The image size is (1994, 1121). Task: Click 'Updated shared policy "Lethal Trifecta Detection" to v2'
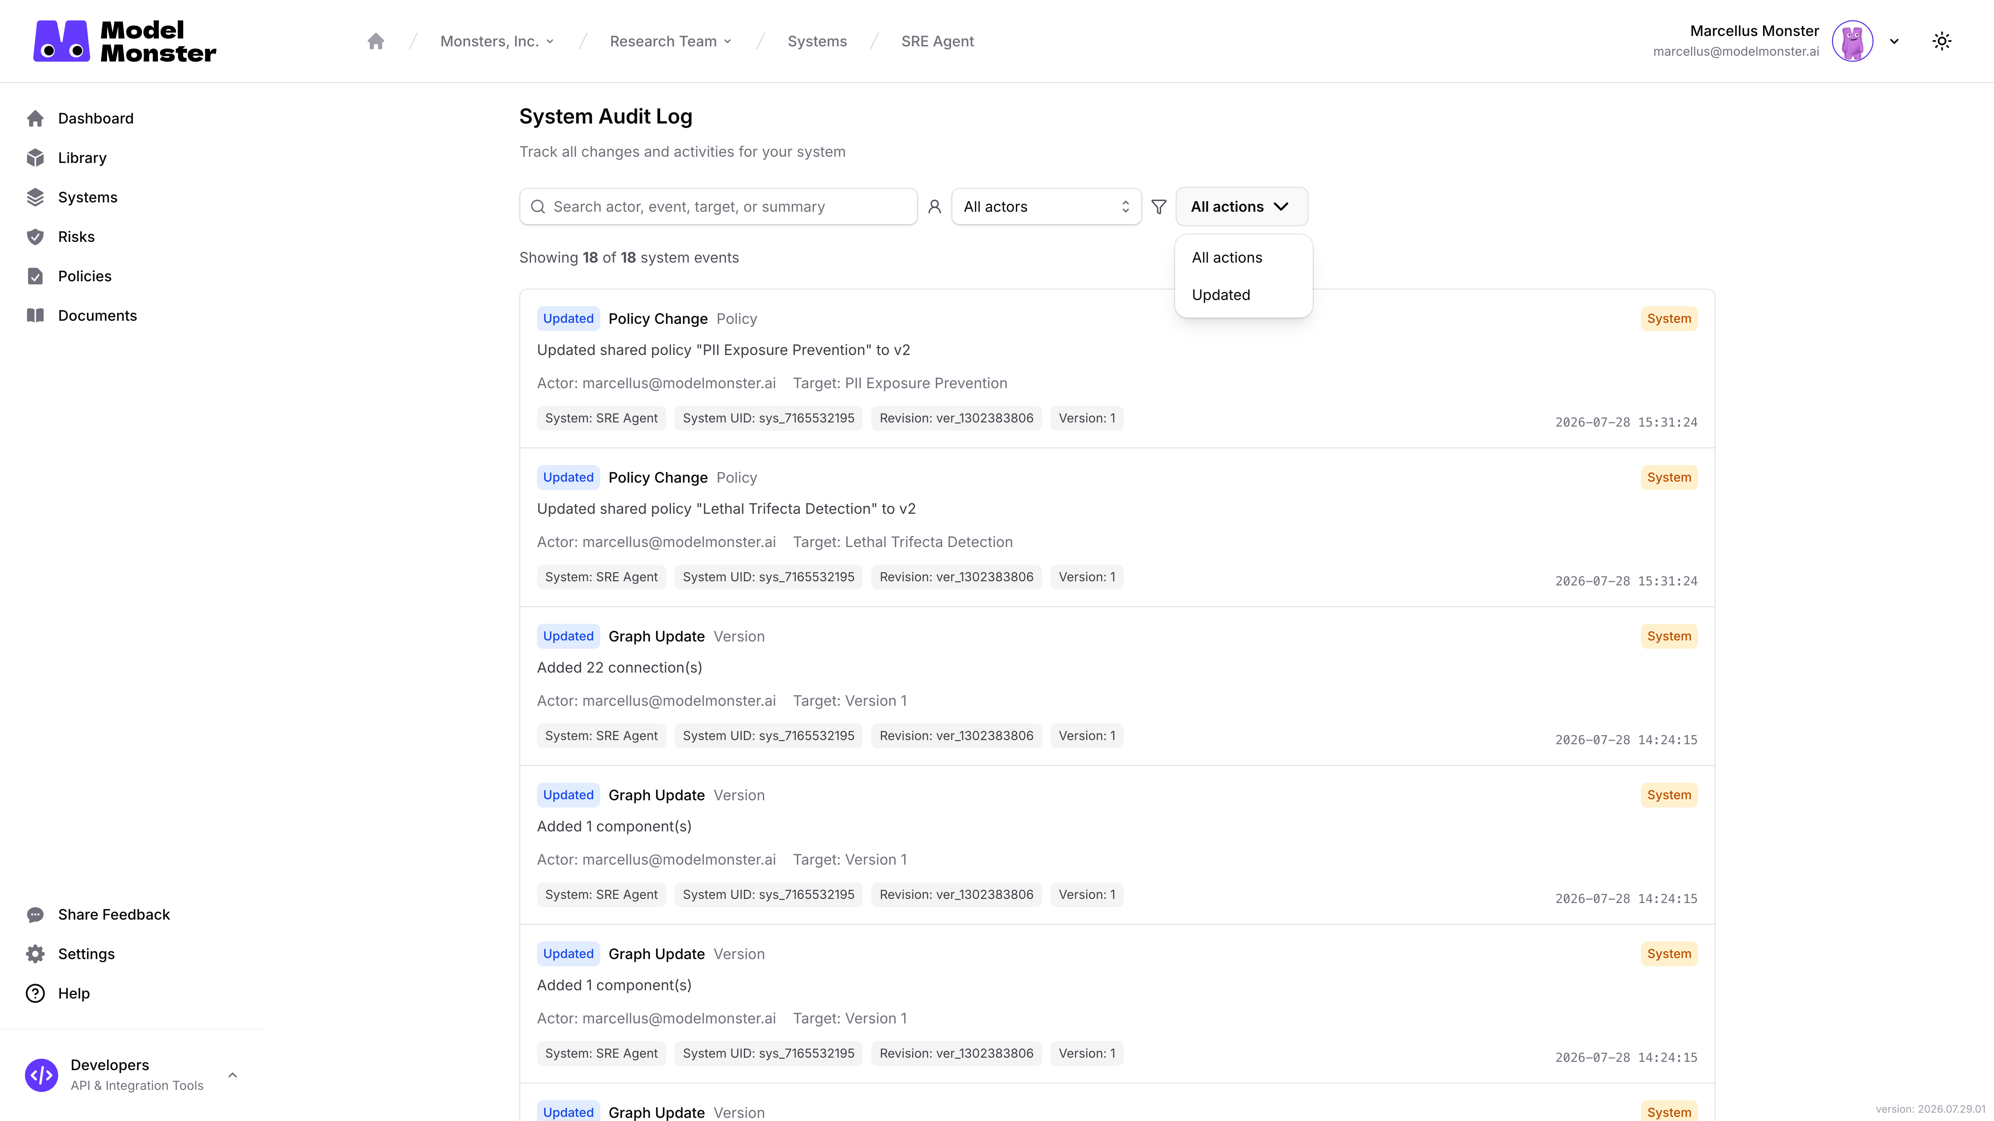tap(726, 508)
